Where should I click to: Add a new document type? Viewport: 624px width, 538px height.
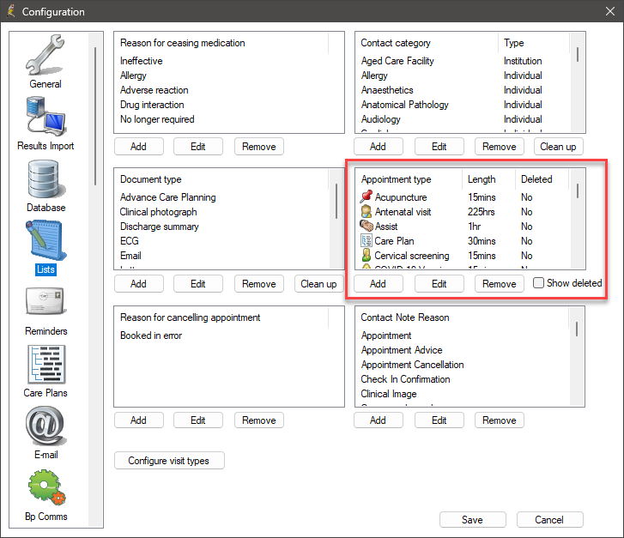(138, 284)
